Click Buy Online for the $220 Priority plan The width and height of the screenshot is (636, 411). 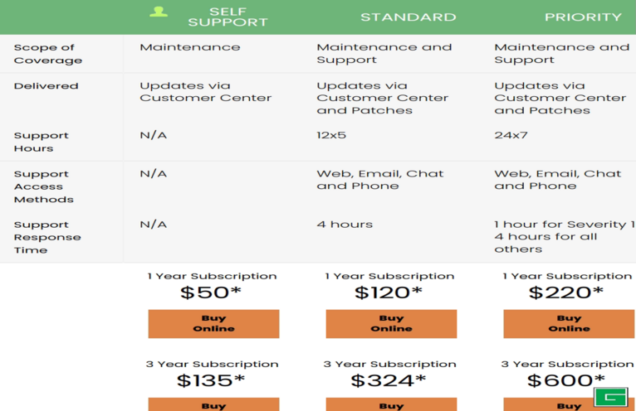pos(569,323)
